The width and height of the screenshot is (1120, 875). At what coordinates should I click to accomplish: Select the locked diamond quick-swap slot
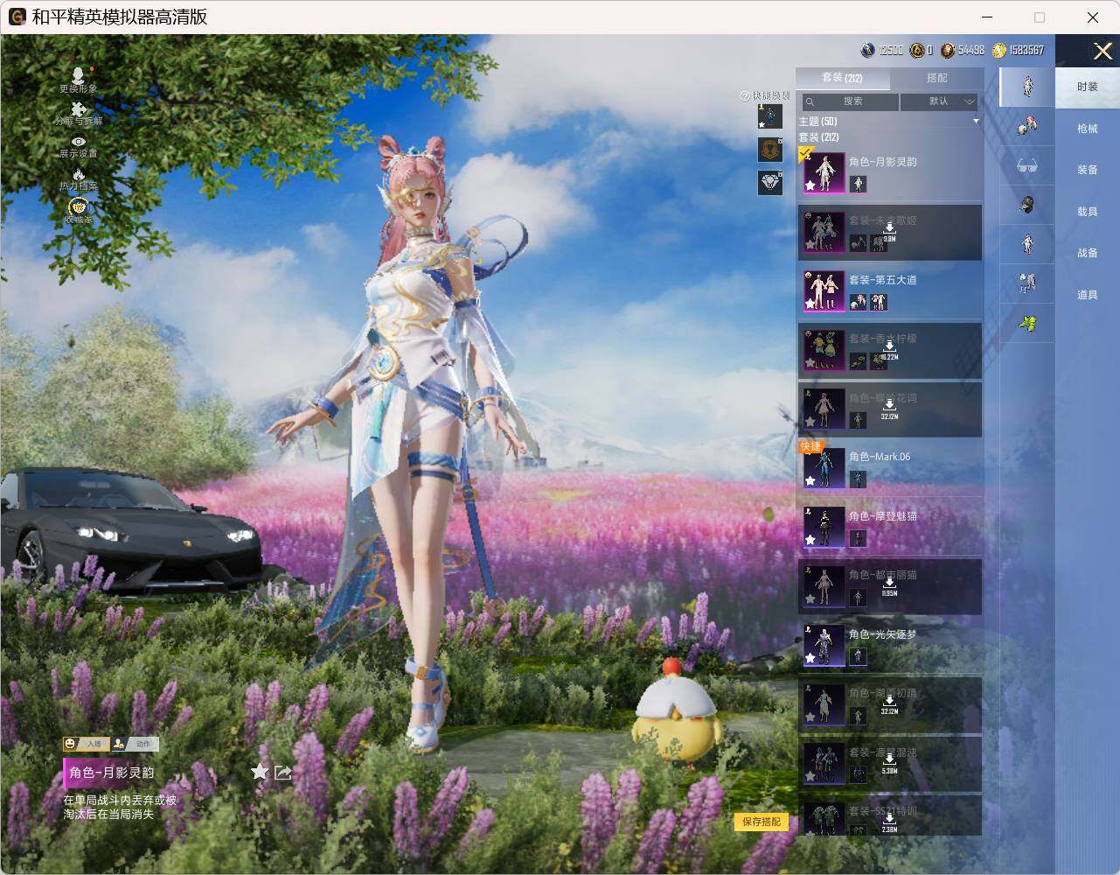770,183
